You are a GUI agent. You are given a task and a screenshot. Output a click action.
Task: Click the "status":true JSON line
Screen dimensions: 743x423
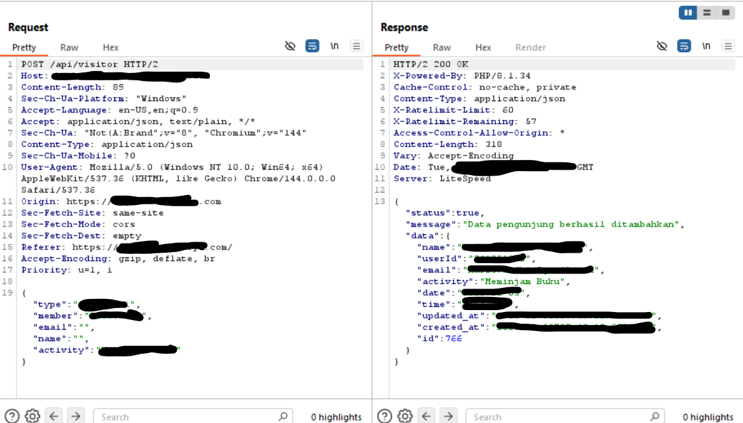click(445, 213)
